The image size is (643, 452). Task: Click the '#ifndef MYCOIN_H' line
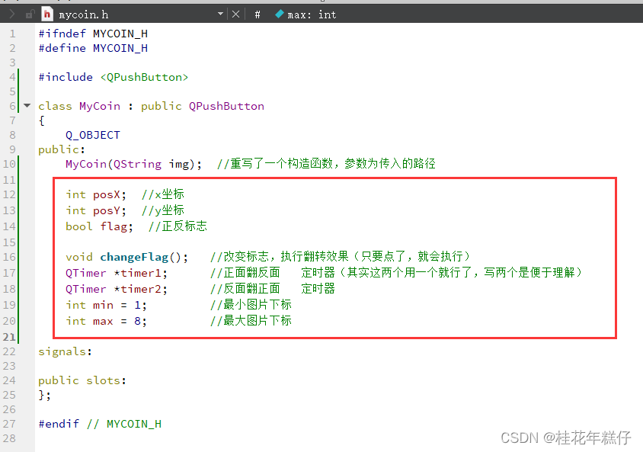[x=93, y=34]
